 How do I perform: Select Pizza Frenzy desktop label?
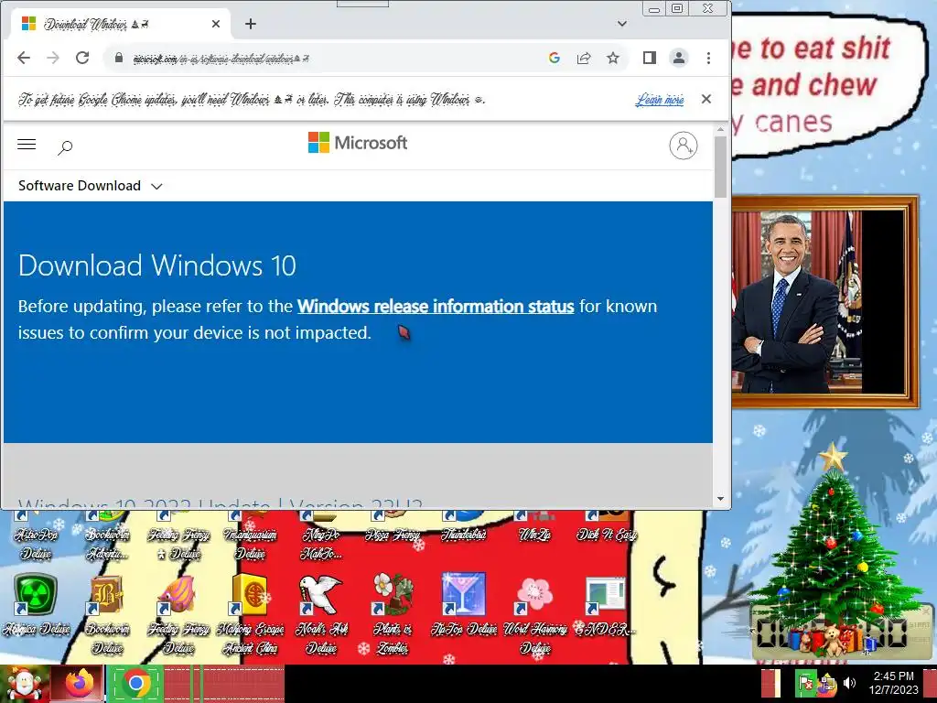point(393,535)
